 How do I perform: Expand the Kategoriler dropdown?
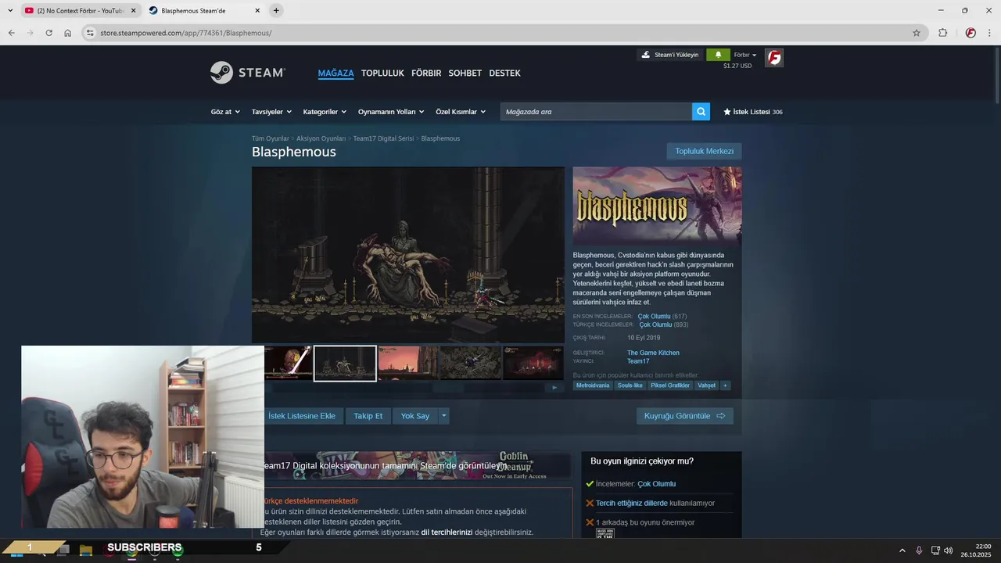325,112
